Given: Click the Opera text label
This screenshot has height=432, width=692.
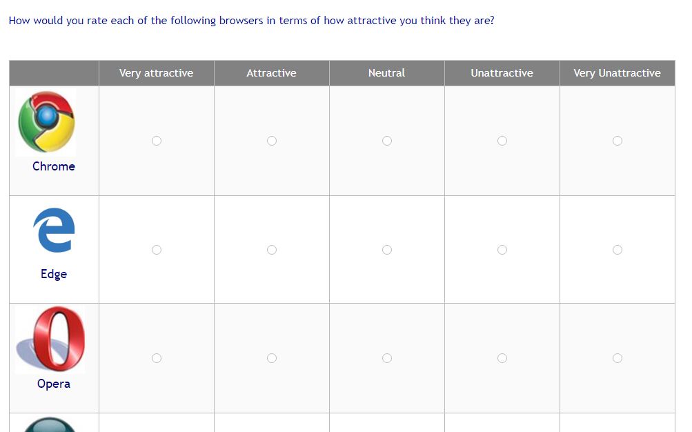Looking at the screenshot, I should (x=54, y=384).
